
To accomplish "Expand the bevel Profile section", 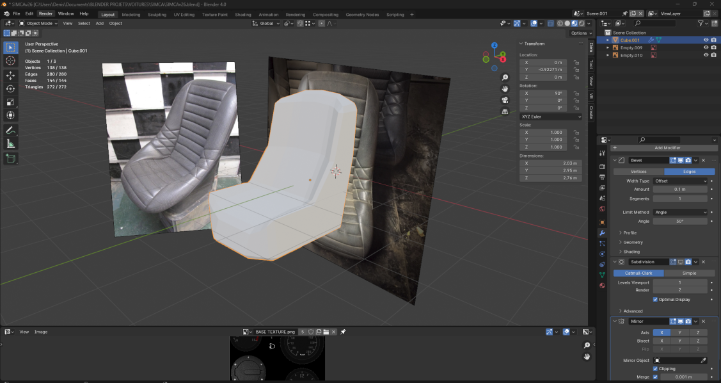I will coord(630,232).
